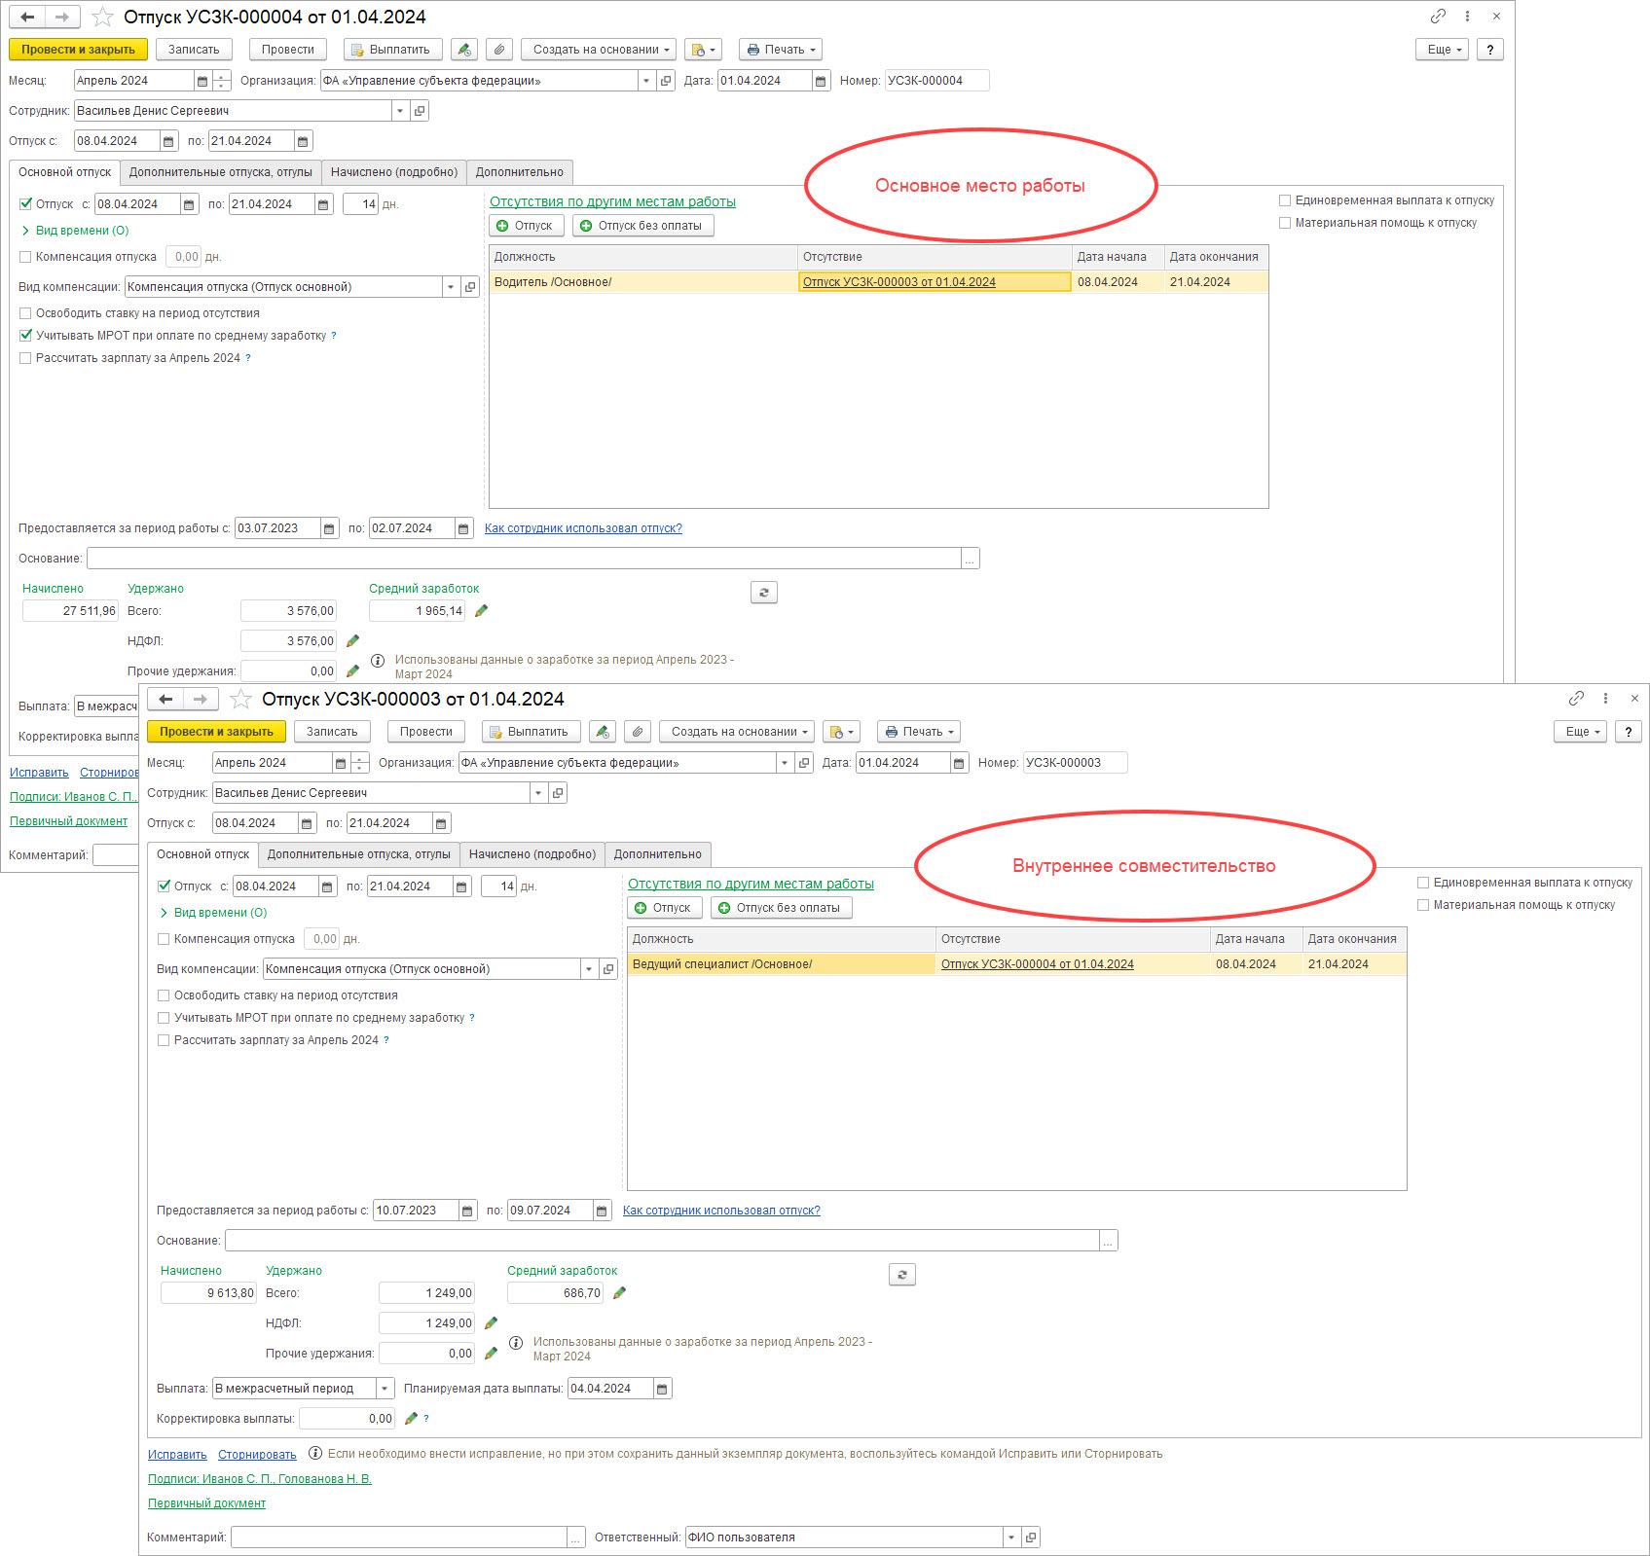Click the back arrow in window УСЗК-000004
This screenshot has height=1556, width=1650.
(27, 17)
